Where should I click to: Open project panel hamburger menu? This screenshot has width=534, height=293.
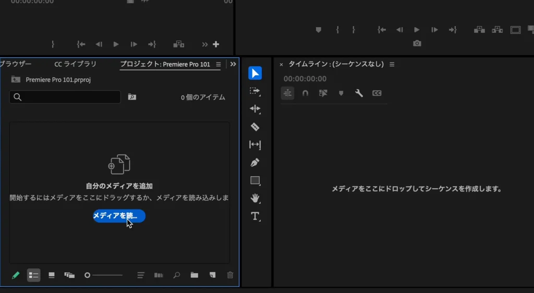(x=219, y=64)
